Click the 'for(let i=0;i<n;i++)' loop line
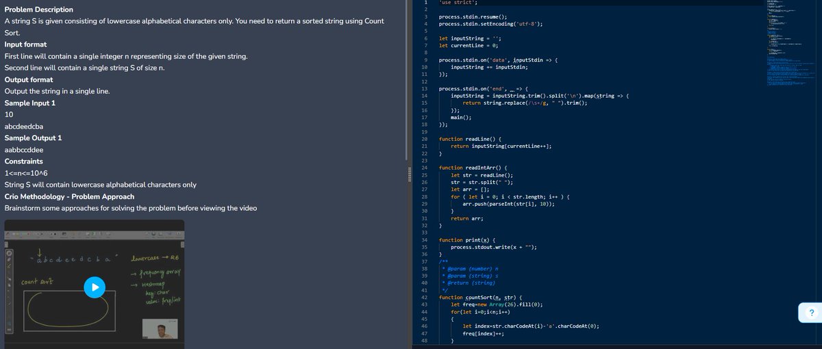This screenshot has width=822, height=349. click(480, 311)
